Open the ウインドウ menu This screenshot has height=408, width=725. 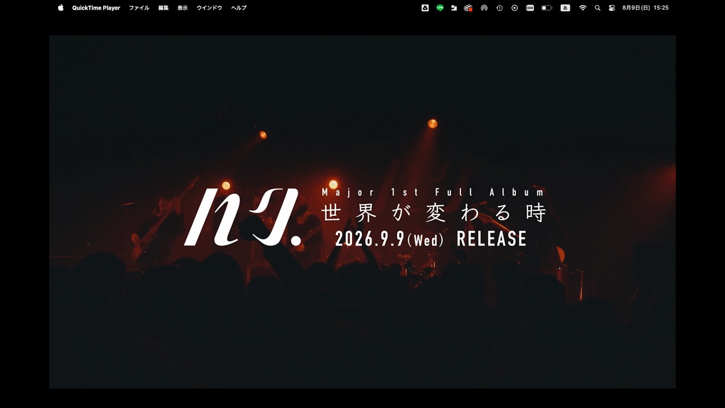pos(210,8)
